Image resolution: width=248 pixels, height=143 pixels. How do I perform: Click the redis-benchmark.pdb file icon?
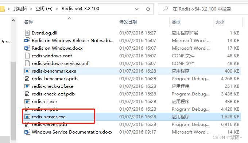point(27,78)
